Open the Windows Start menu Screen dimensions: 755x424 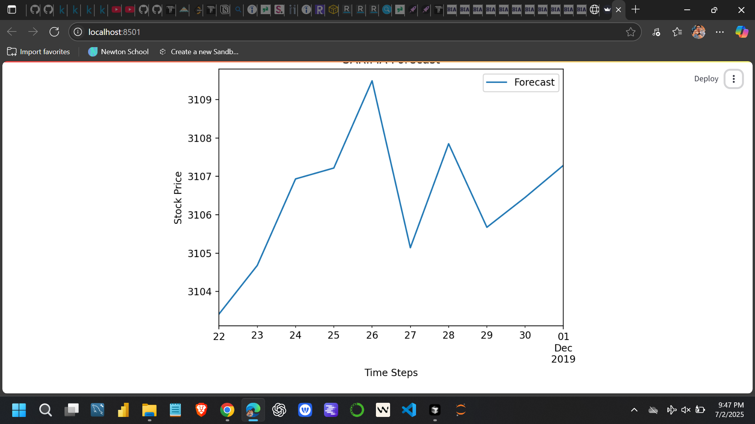pos(18,410)
